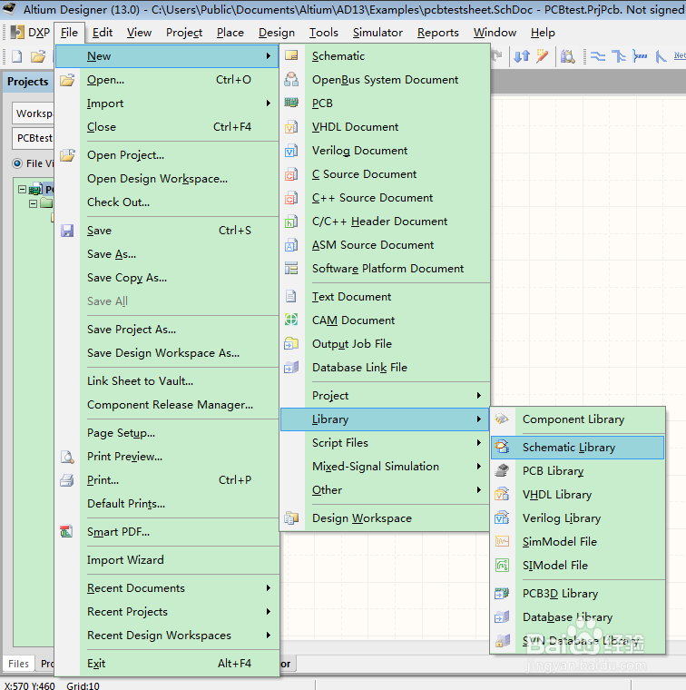Screen dimensions: 686x690
Task: Open the Reports menu
Action: (438, 33)
